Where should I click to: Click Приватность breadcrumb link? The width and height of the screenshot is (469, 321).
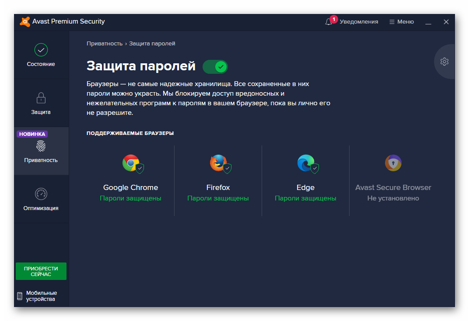(105, 44)
